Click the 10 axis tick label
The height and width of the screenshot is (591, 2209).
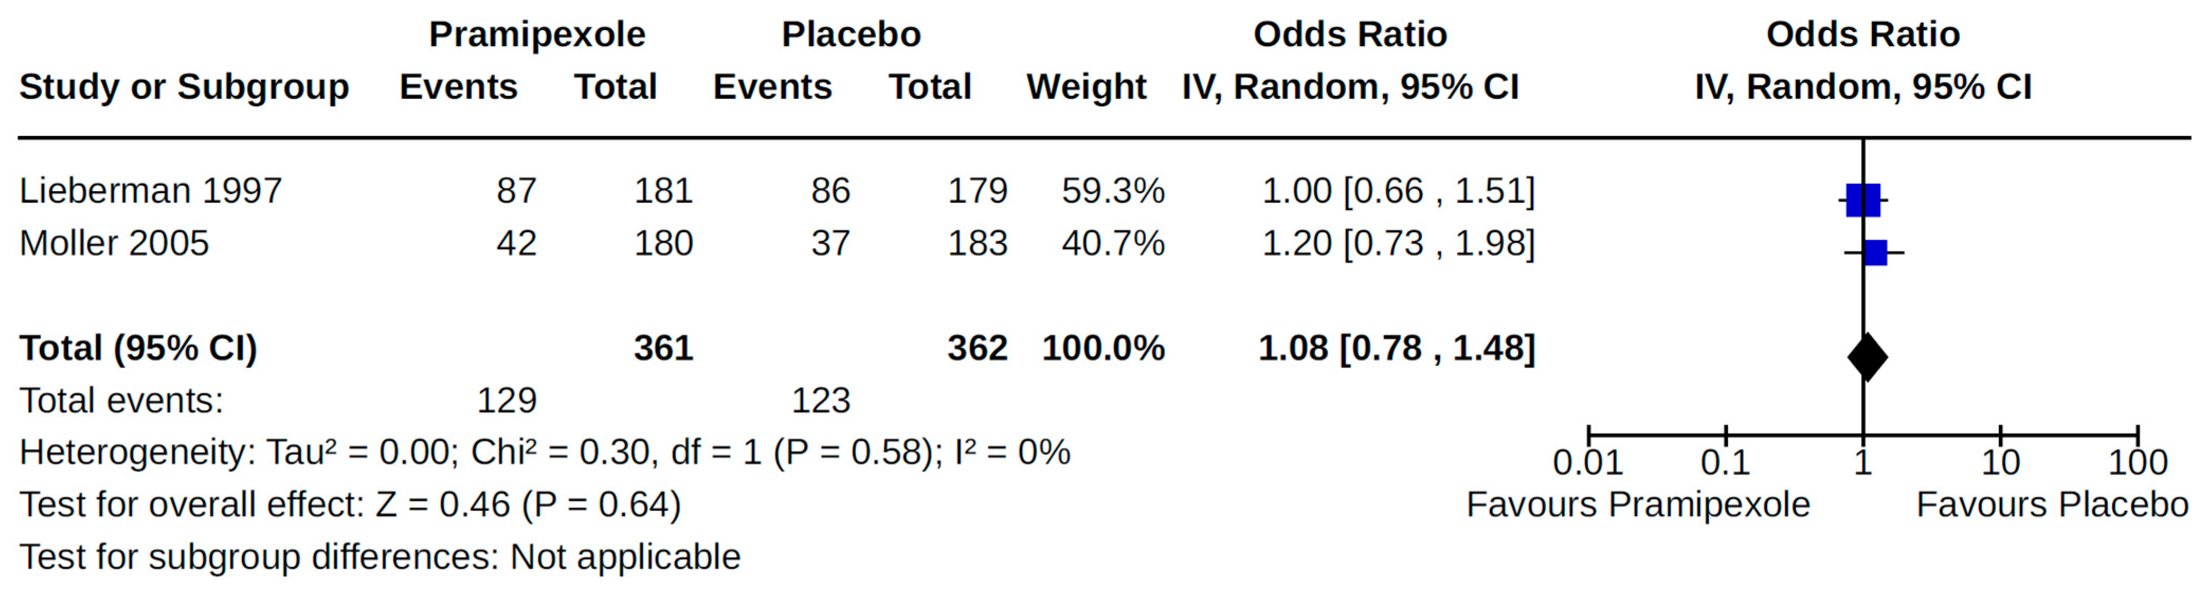(2000, 463)
